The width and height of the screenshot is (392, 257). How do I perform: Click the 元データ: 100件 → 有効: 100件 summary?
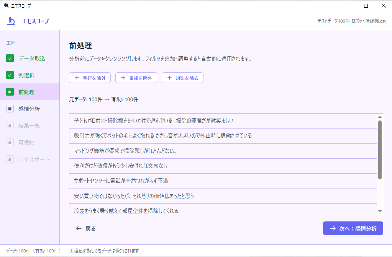pos(104,99)
